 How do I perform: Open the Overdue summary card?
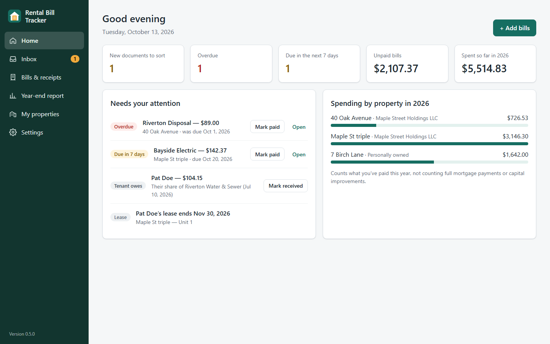click(231, 63)
